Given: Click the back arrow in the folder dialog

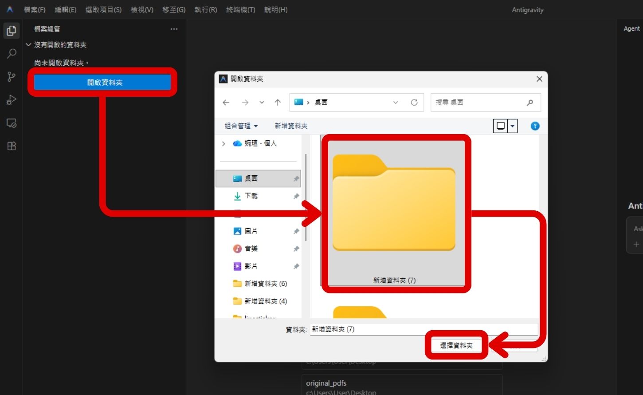Looking at the screenshot, I should click(226, 102).
